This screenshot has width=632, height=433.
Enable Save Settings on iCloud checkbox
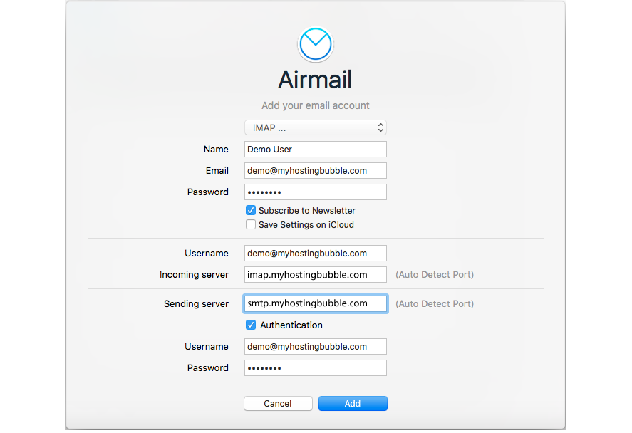[x=251, y=225]
